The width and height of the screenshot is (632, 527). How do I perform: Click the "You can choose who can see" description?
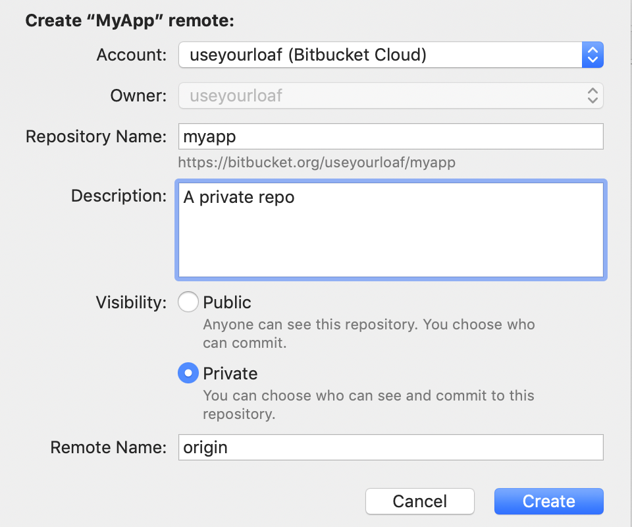click(369, 404)
